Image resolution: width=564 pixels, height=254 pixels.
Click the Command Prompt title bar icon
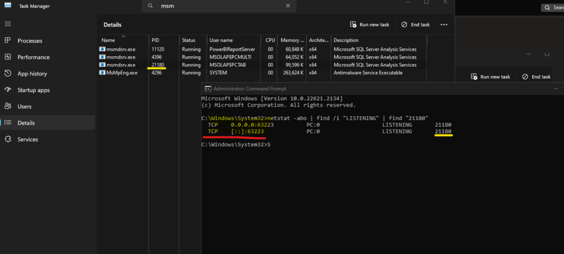(x=208, y=89)
